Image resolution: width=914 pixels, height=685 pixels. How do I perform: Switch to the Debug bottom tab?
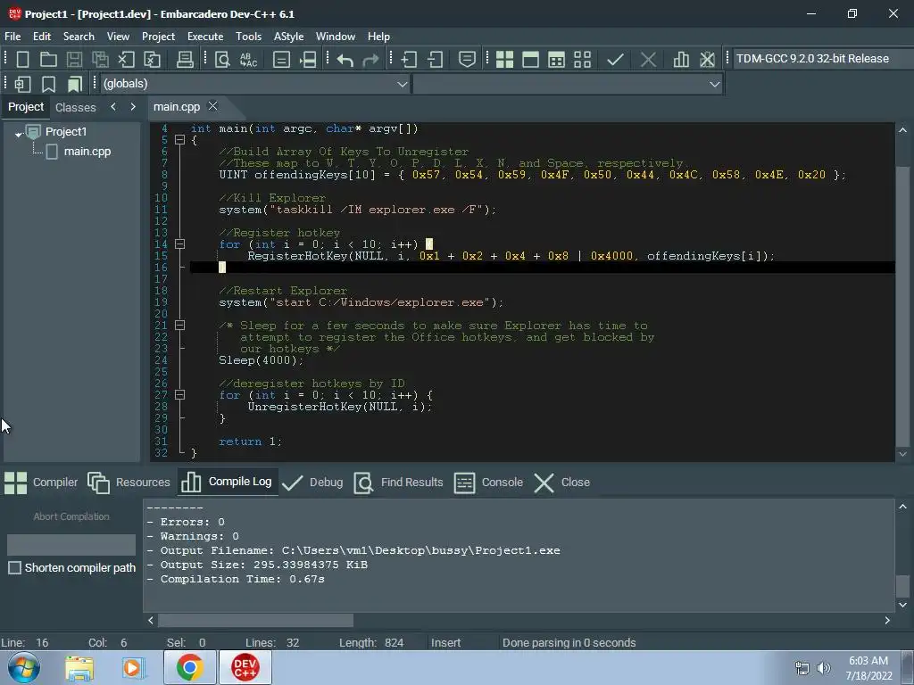[x=312, y=483]
